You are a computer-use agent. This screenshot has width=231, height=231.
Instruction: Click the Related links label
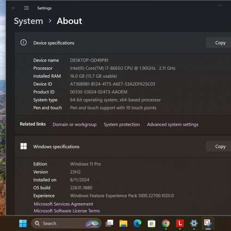33,124
